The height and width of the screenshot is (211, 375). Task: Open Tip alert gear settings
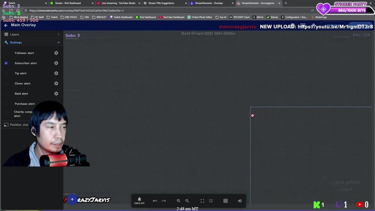click(56, 73)
